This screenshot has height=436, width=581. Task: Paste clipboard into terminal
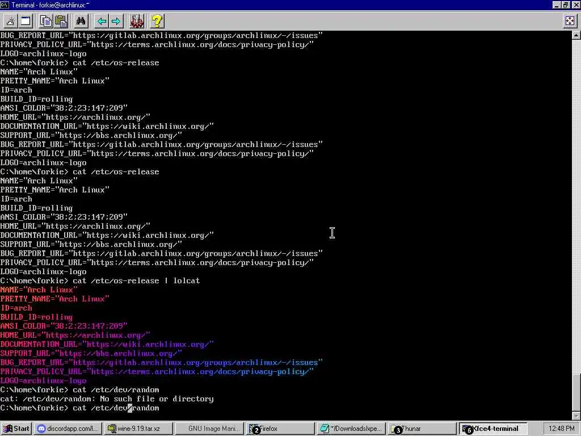point(61,21)
